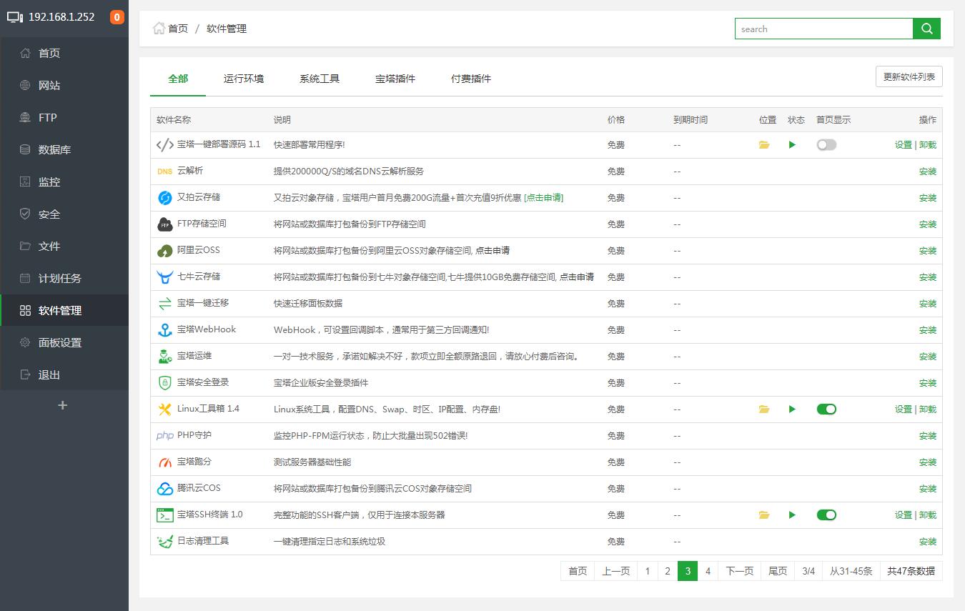Click the 宝塔WebHook anchor icon
The image size is (965, 611).
click(165, 330)
